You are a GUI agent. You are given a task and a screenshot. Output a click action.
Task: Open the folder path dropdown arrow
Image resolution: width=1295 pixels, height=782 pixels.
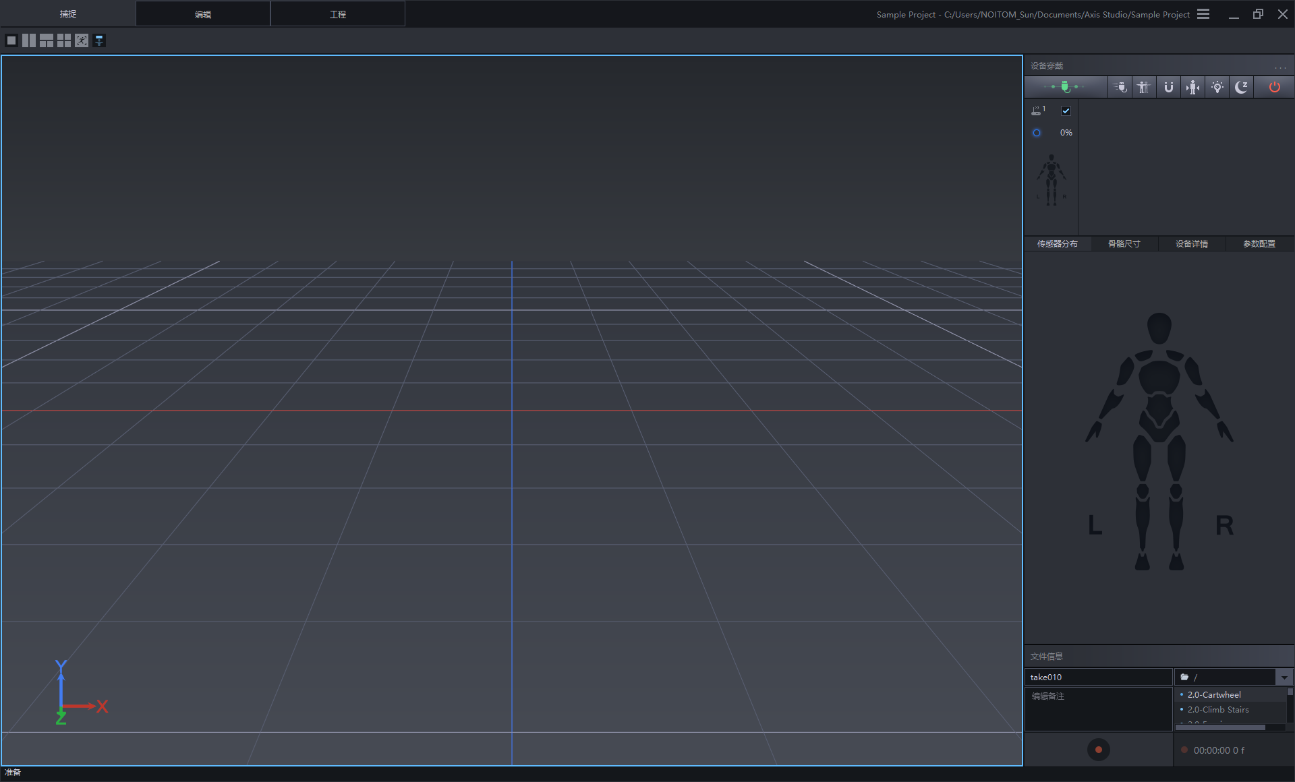click(1284, 677)
